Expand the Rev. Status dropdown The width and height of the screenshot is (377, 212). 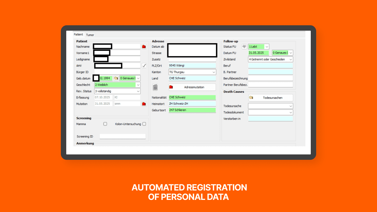pos(117,91)
